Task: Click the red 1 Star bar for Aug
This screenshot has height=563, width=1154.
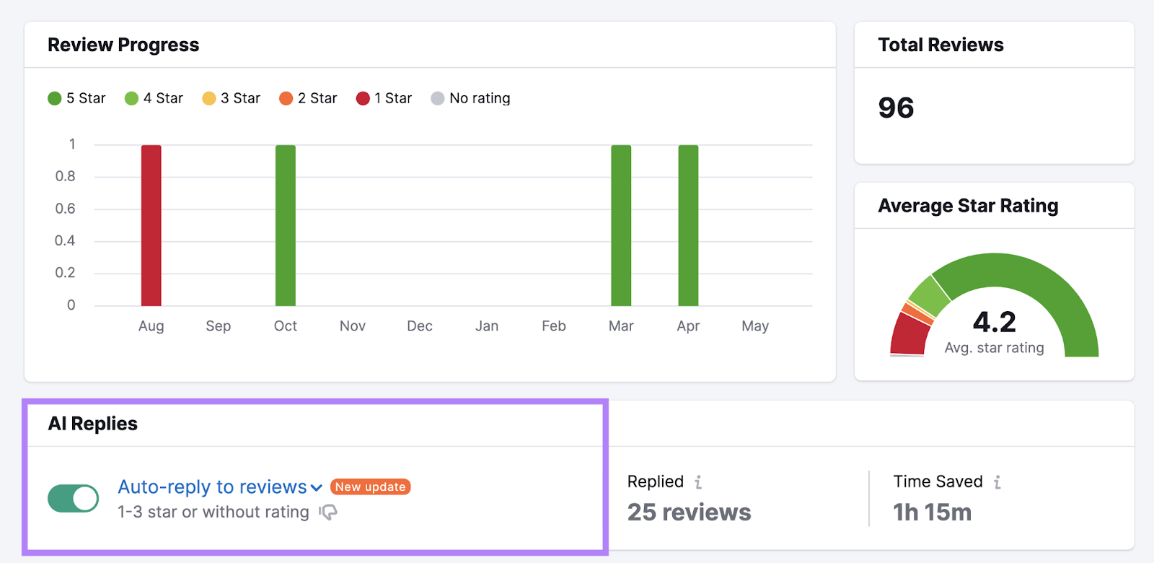Action: [151, 225]
